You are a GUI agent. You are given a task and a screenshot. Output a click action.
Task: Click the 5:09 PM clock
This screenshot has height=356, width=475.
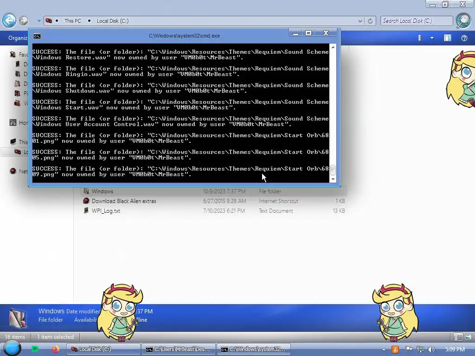(x=455, y=350)
